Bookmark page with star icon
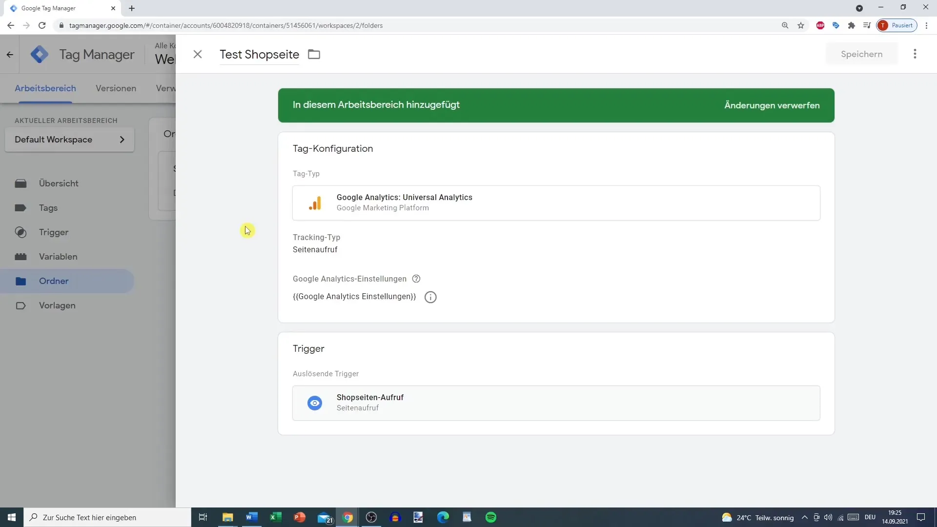Viewport: 937px width, 527px height. coord(800,25)
